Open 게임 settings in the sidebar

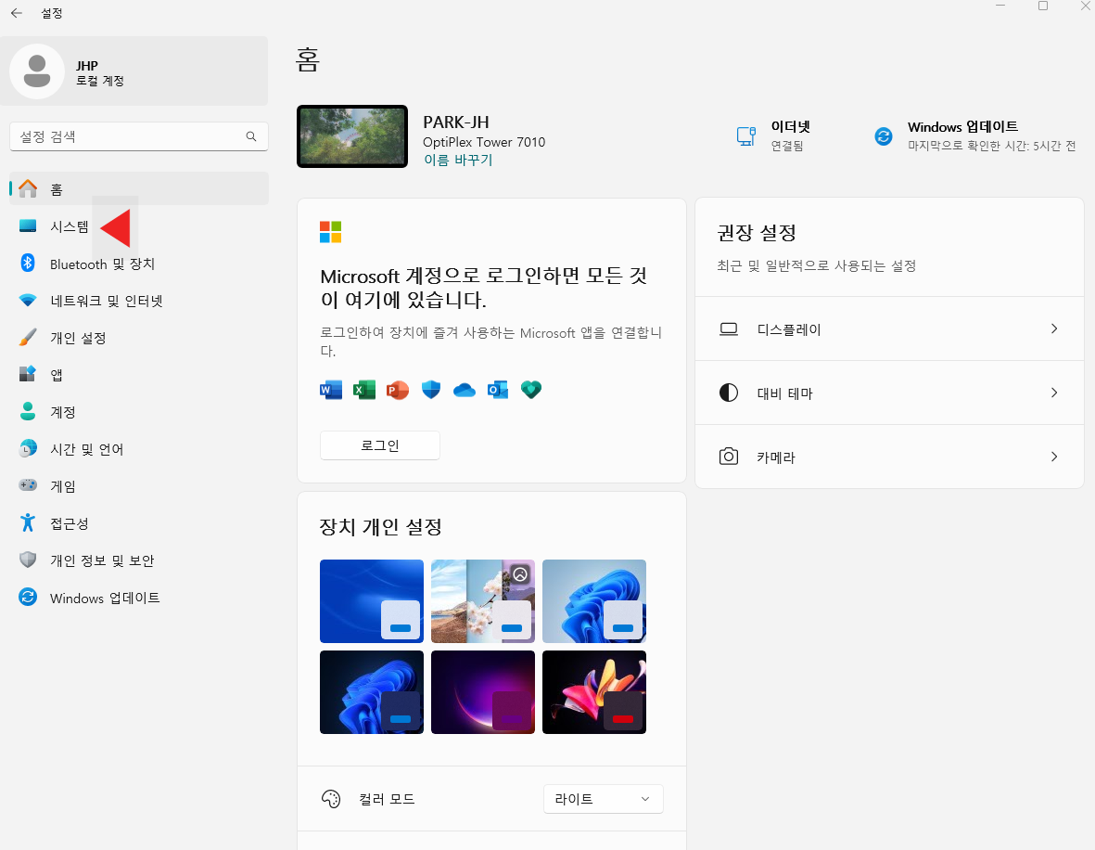(139, 486)
